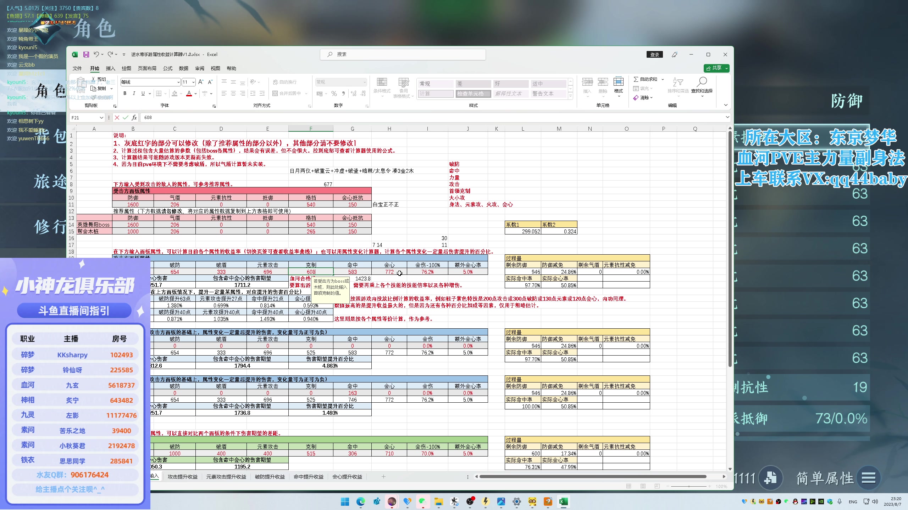
Task: Click the Undo arrow icon
Action: [x=96, y=54]
